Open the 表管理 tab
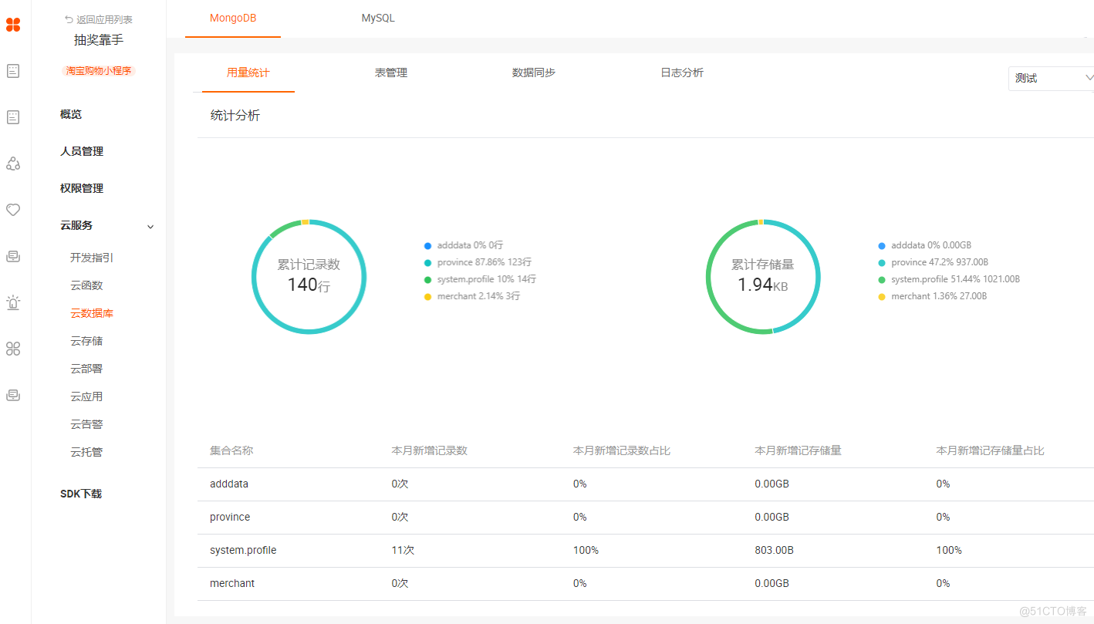Screen dimensions: 1094x624 (391, 73)
